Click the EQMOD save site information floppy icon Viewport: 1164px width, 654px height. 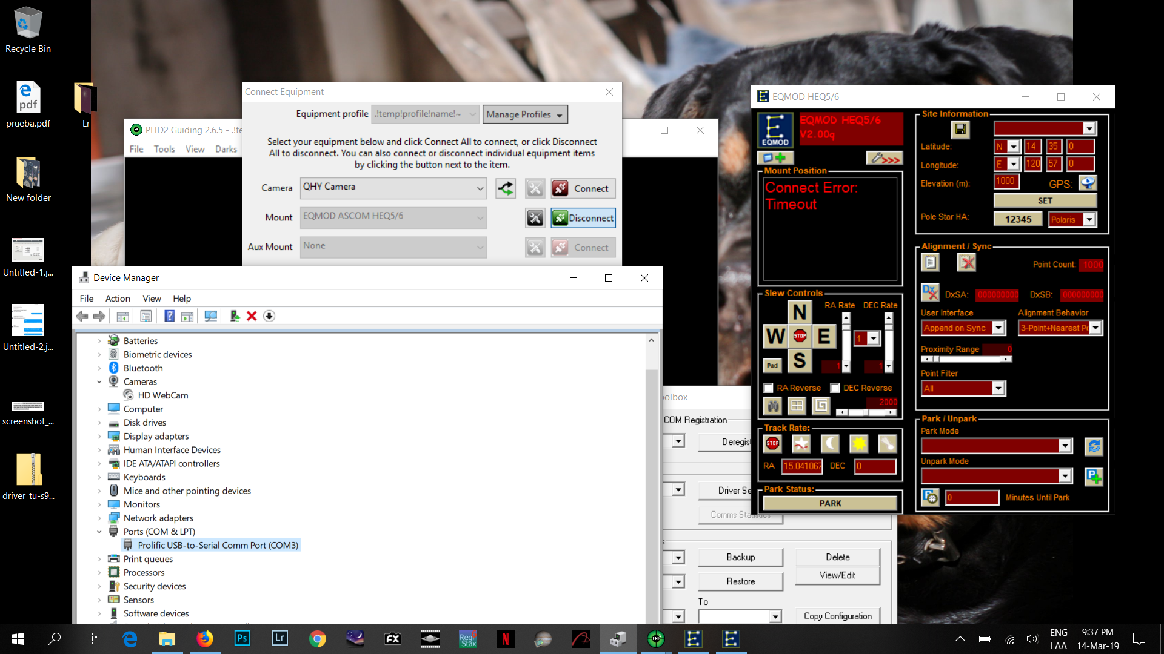pos(960,129)
